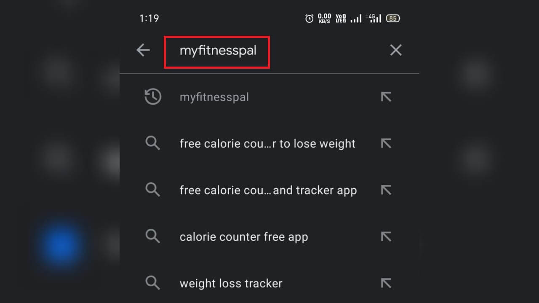The image size is (539, 303).
Task: Tap the alarm icon in status bar
Action: 310,18
